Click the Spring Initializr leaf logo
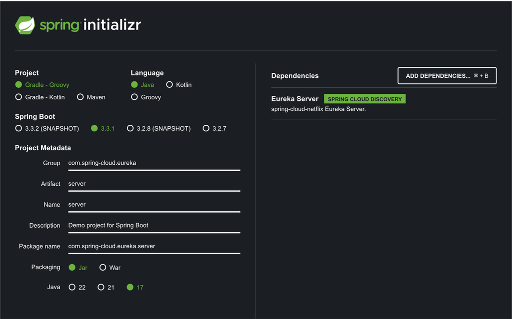 point(25,25)
